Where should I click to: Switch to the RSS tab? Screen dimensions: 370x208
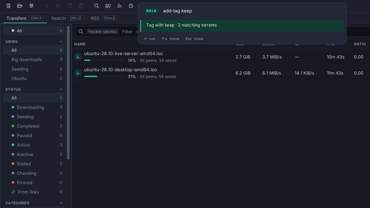(x=104, y=18)
